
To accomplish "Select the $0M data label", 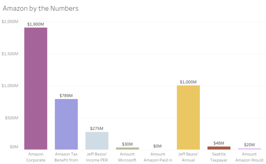I will point(158,146).
